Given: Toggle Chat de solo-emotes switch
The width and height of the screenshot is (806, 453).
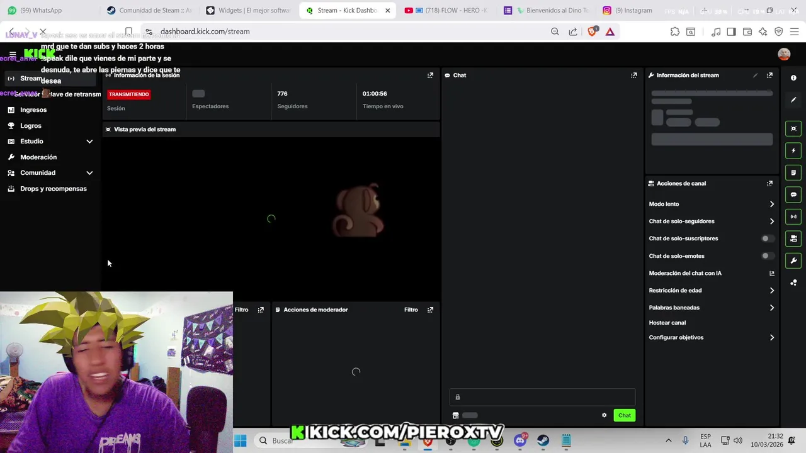Looking at the screenshot, I should click(766, 255).
